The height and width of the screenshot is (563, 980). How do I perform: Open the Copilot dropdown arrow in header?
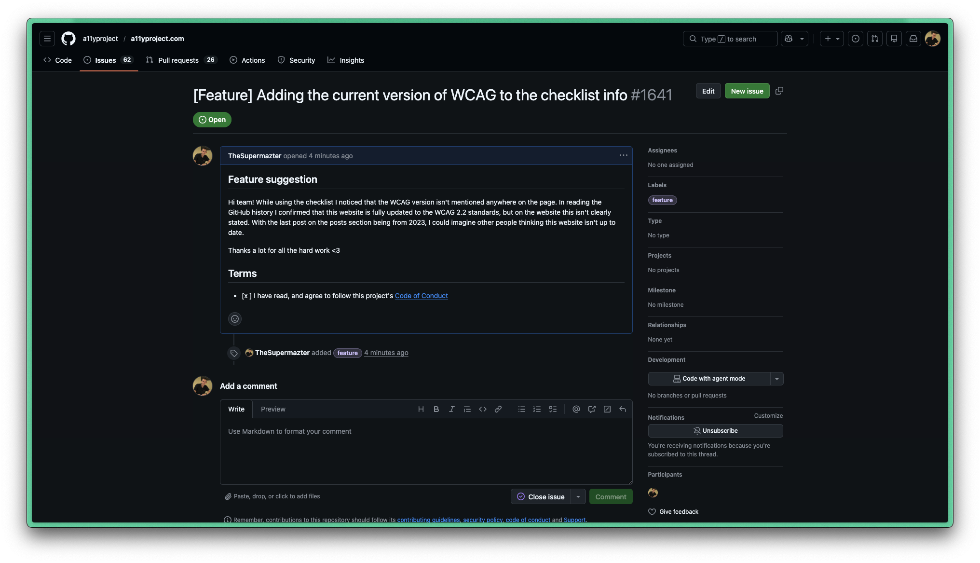point(802,39)
